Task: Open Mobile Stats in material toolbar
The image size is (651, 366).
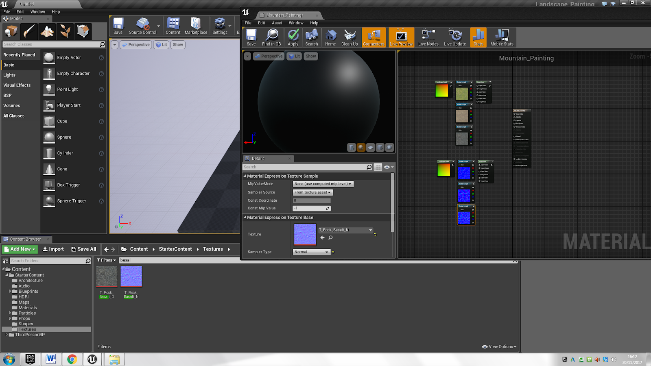Action: [502, 38]
